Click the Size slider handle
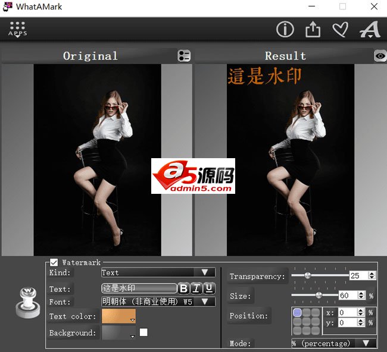The height and width of the screenshot is (352, 387). click(x=319, y=295)
